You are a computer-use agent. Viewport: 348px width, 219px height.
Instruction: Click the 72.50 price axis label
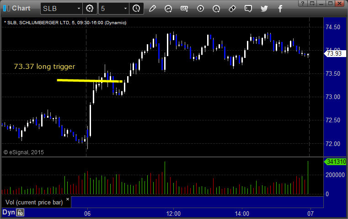[333, 120]
